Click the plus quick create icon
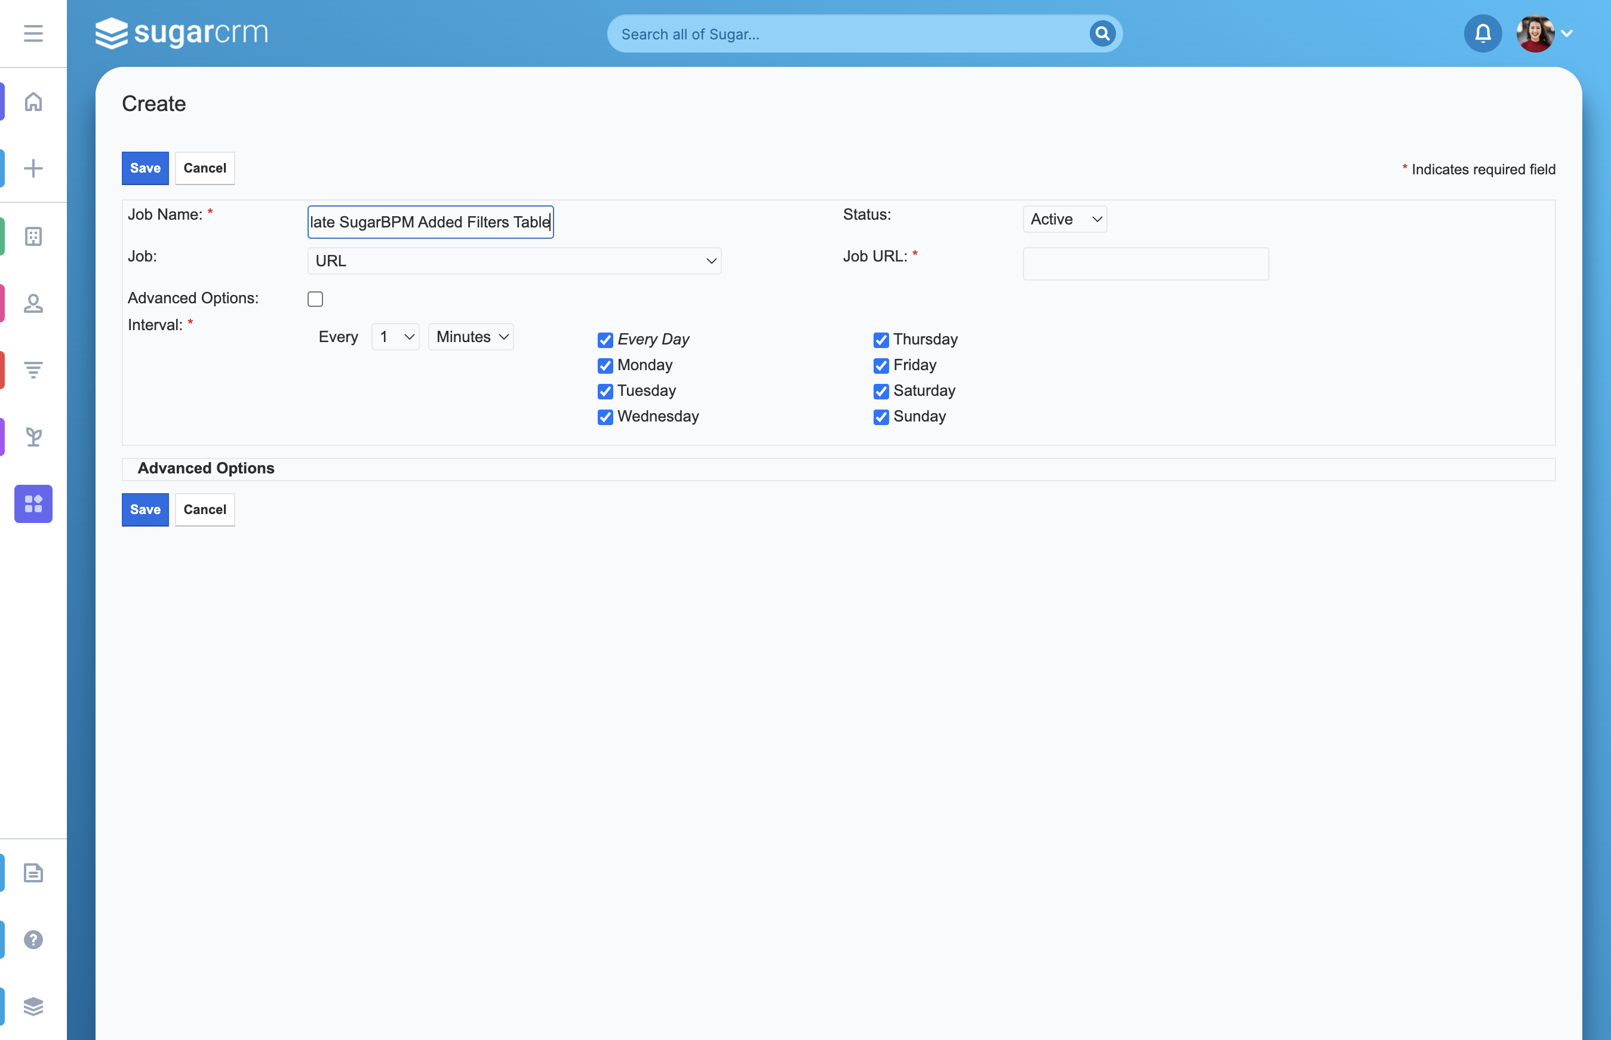The width and height of the screenshot is (1611, 1040). click(33, 168)
